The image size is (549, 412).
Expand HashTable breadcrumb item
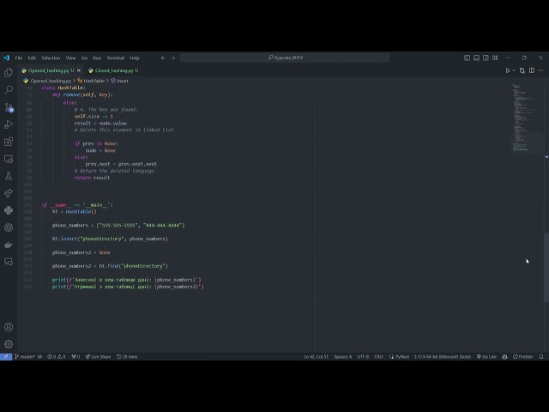[94, 81]
